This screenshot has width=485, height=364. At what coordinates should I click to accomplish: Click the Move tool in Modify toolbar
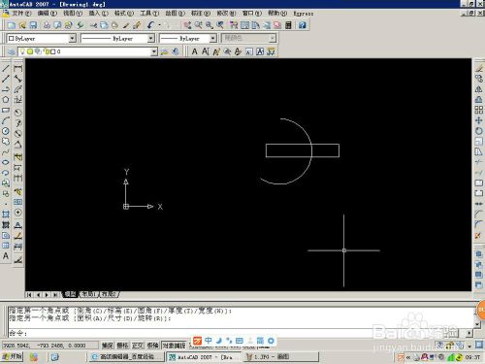479,120
